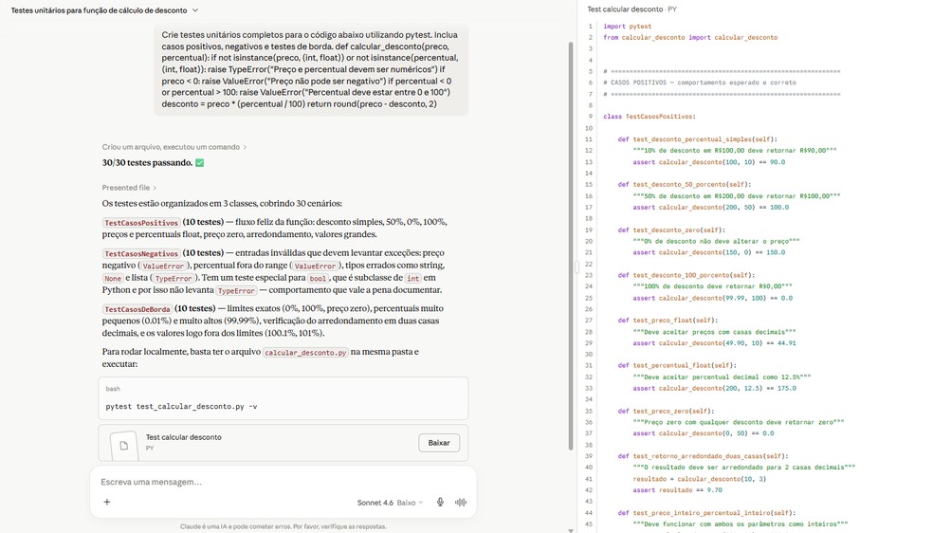This screenshot has width=933, height=533.
Task: Open the Sonnet 4.6 model selector
Action: tap(390, 503)
